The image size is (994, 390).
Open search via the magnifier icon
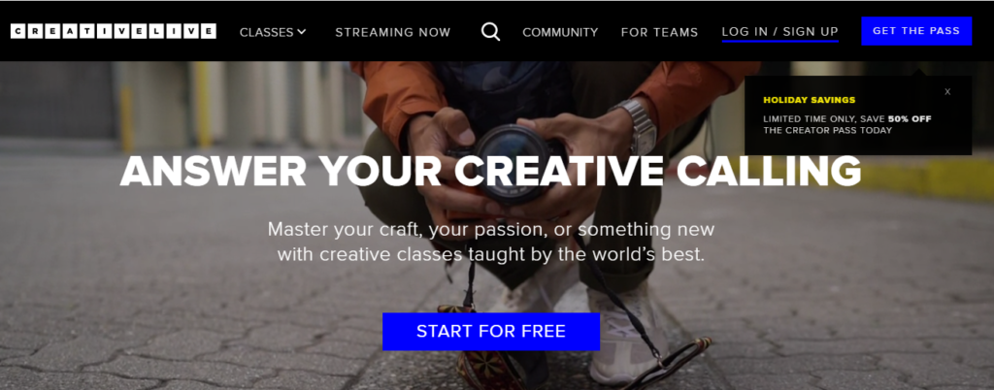(490, 32)
